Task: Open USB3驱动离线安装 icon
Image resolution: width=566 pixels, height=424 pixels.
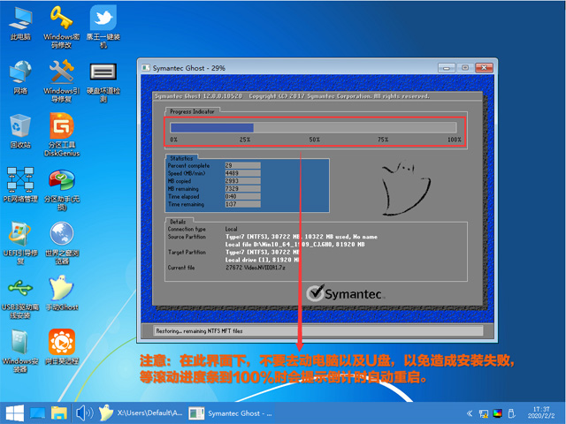Action: [x=19, y=290]
